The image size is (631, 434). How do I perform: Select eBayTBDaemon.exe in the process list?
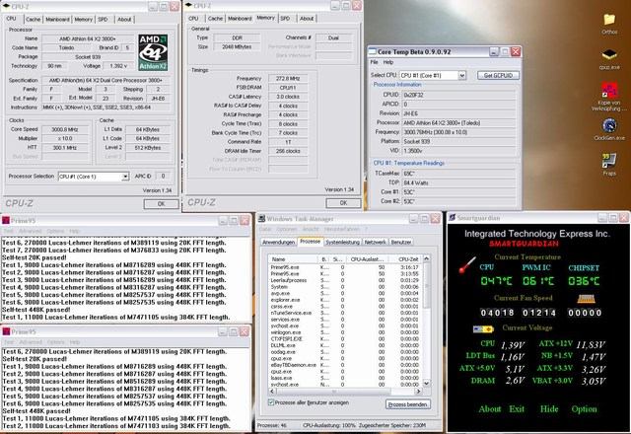pyautogui.click(x=346, y=365)
